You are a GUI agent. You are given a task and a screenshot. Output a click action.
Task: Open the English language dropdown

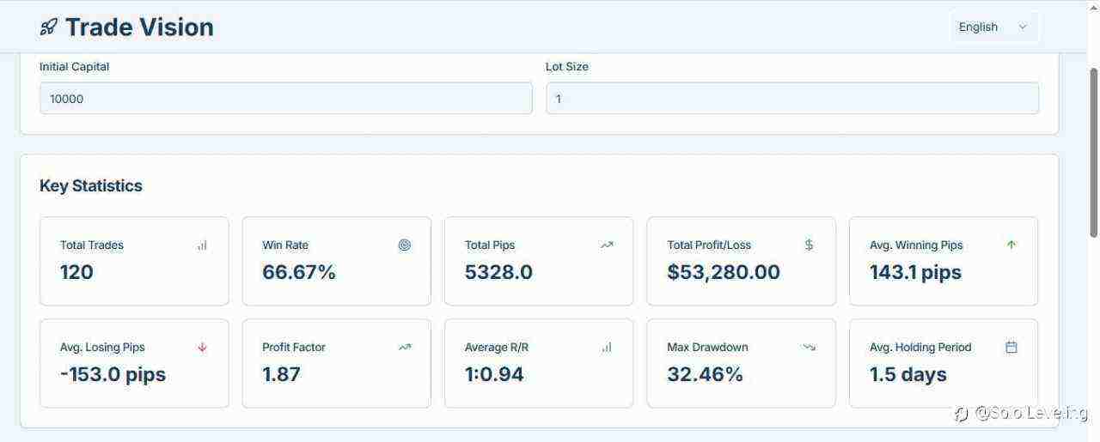point(993,27)
